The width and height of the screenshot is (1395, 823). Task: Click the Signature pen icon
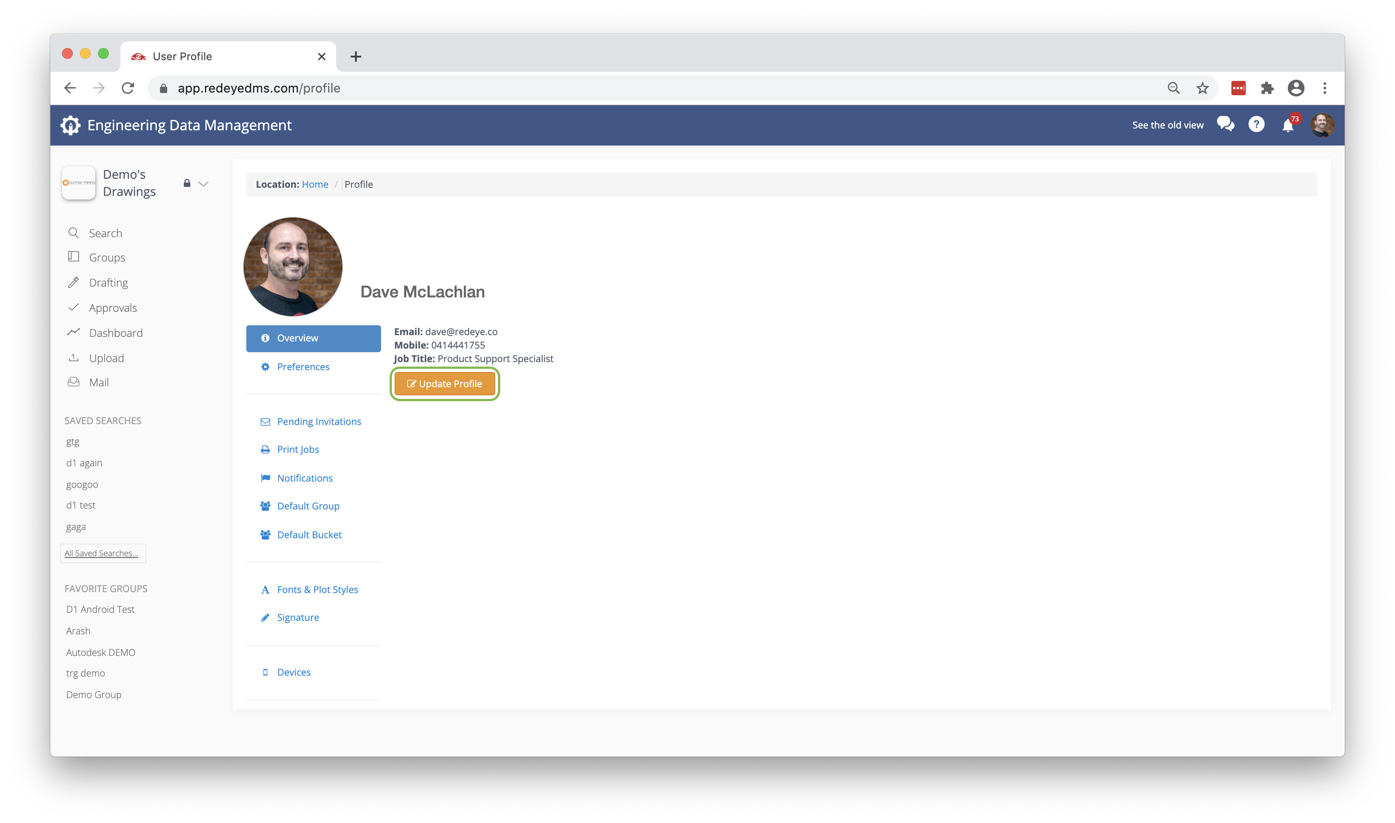point(265,618)
